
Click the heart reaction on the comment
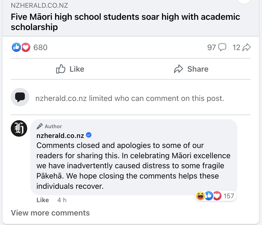click(x=217, y=196)
